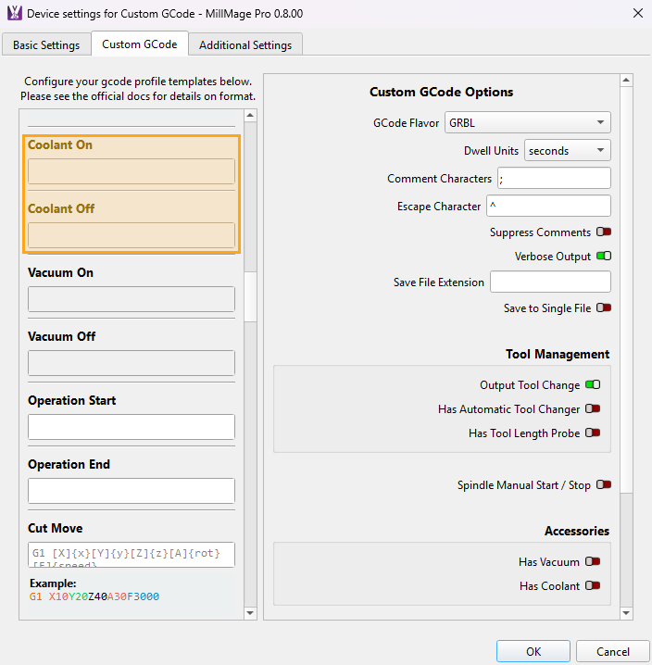Enable the Has Coolant accessory toggle

pyautogui.click(x=593, y=586)
